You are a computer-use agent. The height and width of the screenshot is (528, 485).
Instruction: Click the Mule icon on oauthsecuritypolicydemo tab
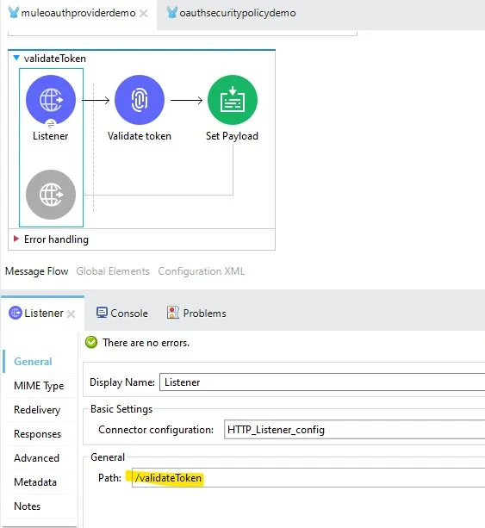(171, 12)
